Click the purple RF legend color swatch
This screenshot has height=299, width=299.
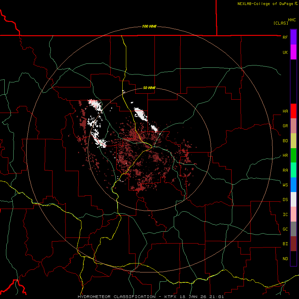coord(293,37)
